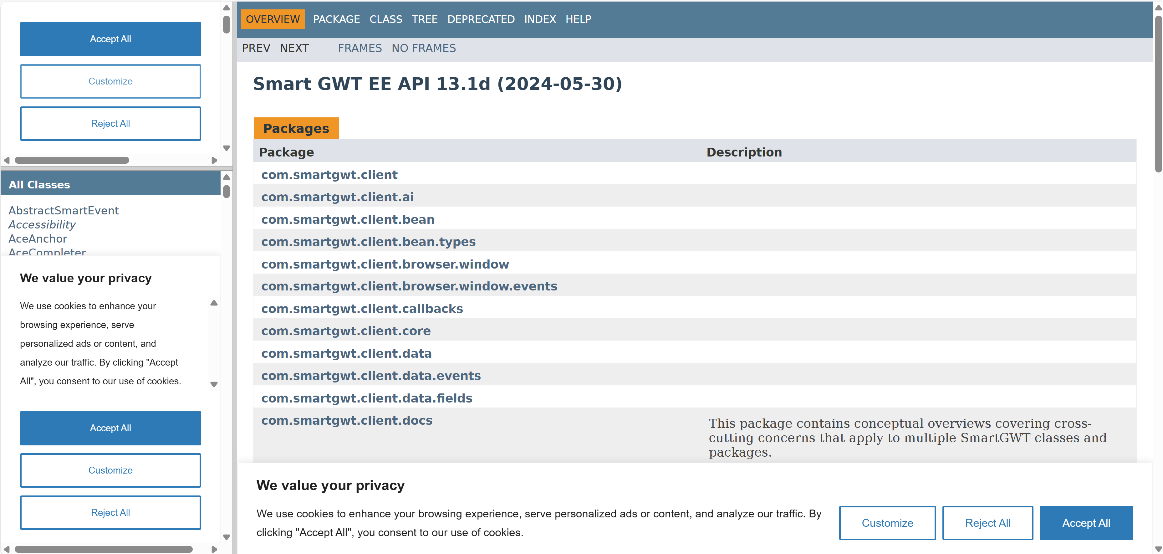Click right arrow of bottom-left horizontal scrollbar

coord(214,550)
